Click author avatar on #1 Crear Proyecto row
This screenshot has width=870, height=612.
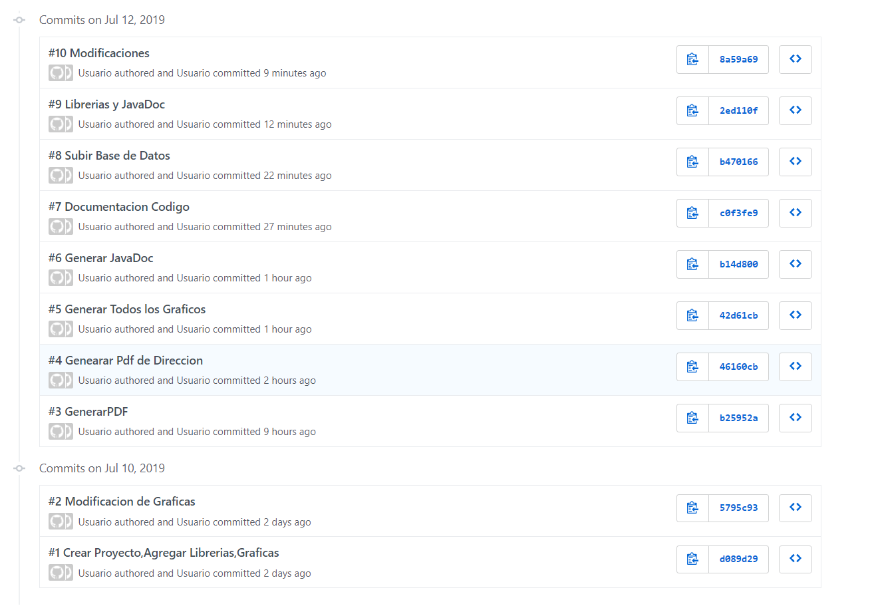click(x=57, y=573)
